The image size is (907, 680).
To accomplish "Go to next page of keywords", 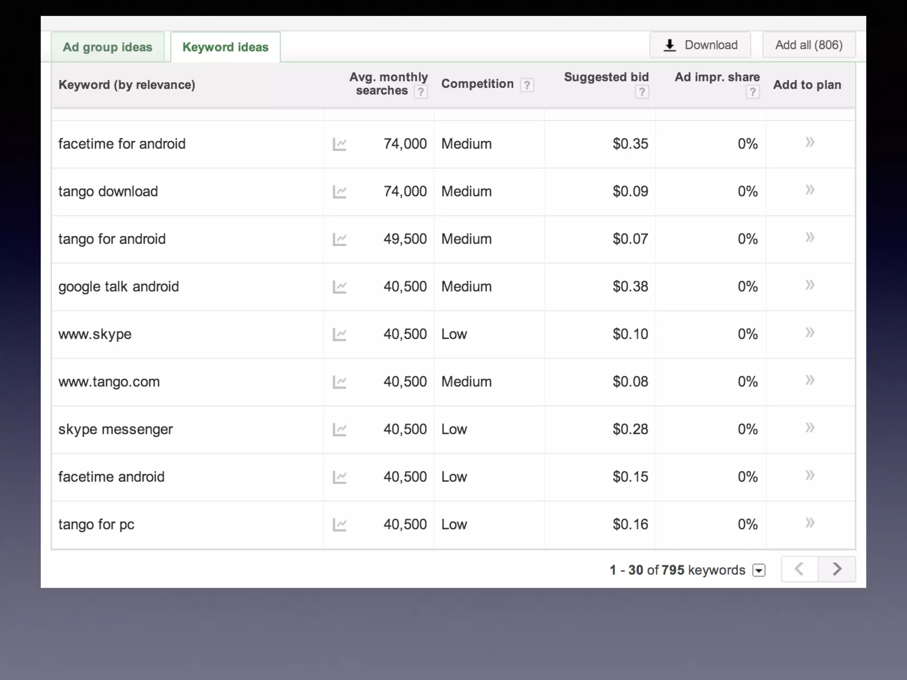I will pos(837,569).
